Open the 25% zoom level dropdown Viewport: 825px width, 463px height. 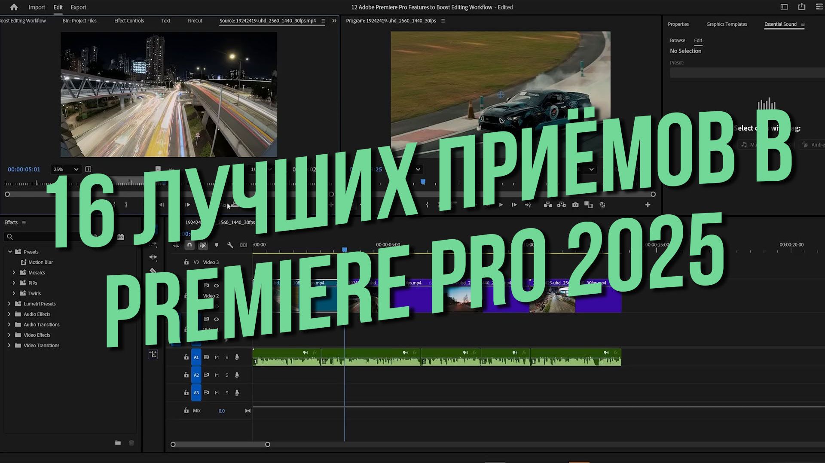pos(65,169)
